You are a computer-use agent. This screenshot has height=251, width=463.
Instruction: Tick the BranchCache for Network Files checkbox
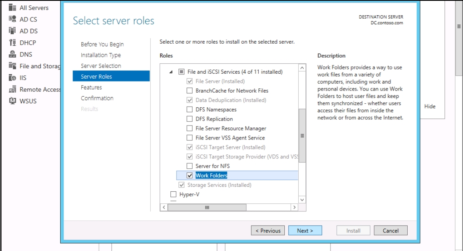click(189, 91)
